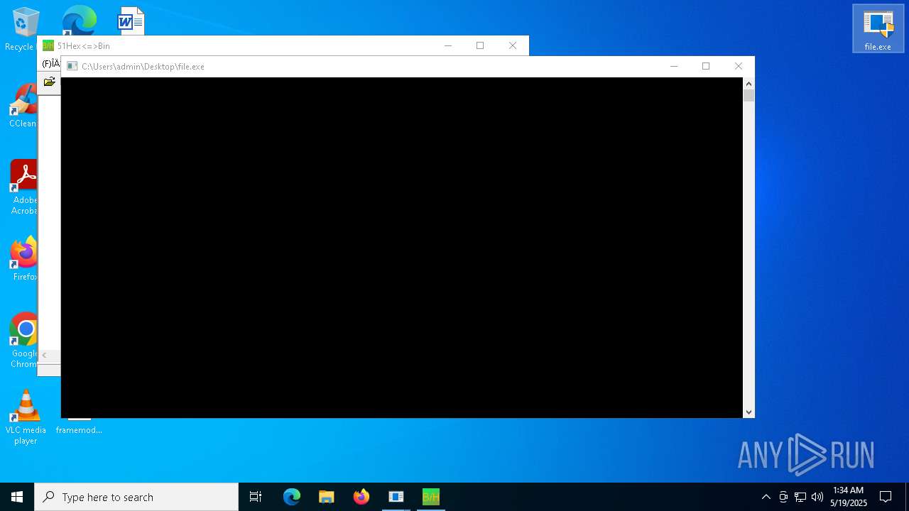Open Microsoft Edge from taskbar
The height and width of the screenshot is (511, 909).
[x=292, y=497]
